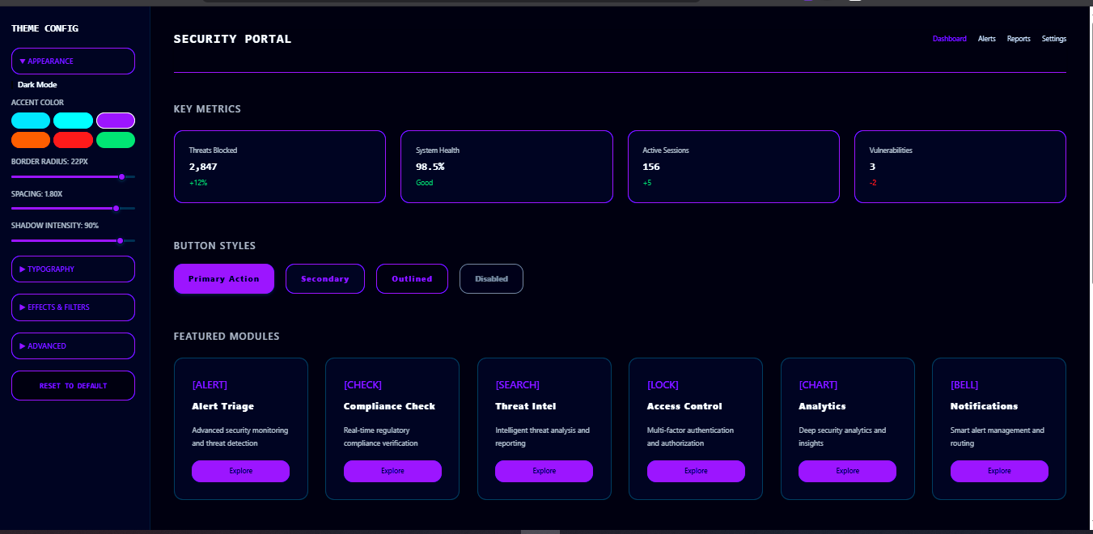Click the [LOCK] module icon label
The image size is (1093, 534).
pos(663,385)
